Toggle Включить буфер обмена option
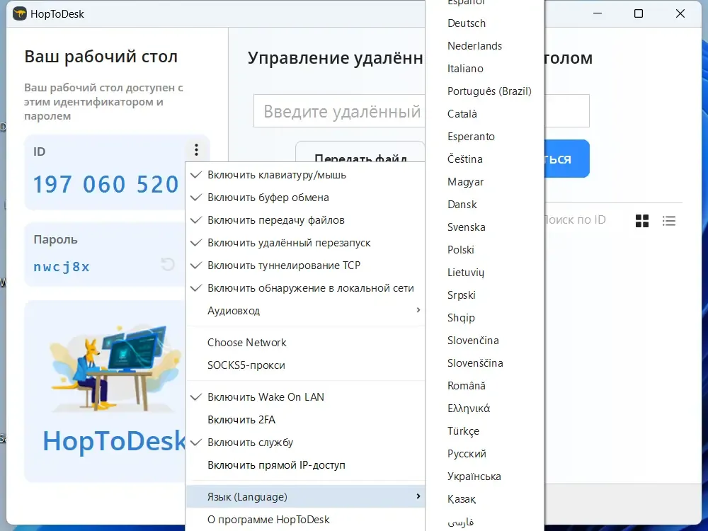Viewport: 708px width, 531px height. point(305,198)
